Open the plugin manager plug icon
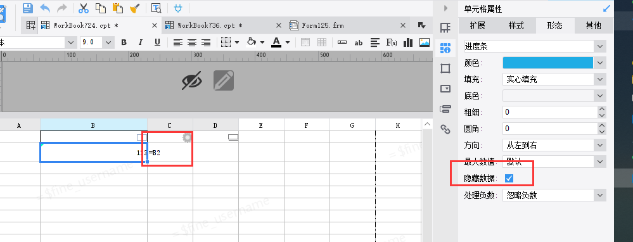 [x=177, y=8]
